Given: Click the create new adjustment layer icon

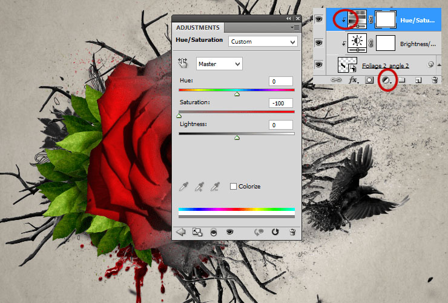Looking at the screenshot, I should pyautogui.click(x=386, y=81).
